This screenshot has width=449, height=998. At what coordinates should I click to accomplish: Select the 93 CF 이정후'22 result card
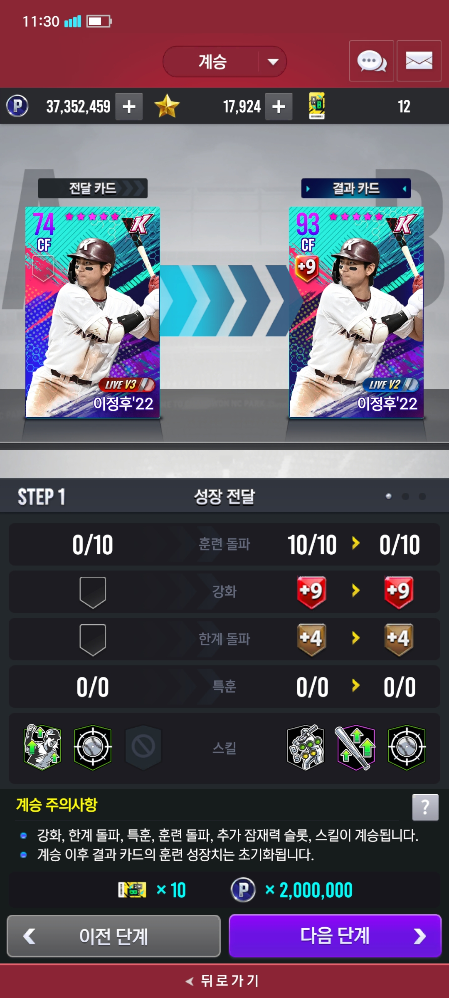356,312
